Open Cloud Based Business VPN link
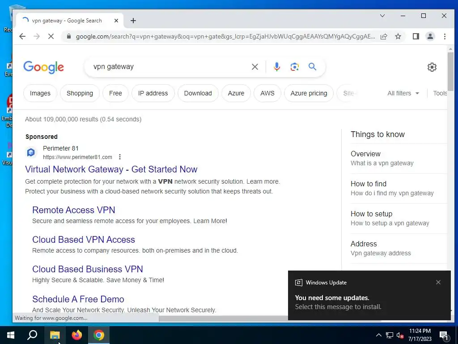 [88, 269]
